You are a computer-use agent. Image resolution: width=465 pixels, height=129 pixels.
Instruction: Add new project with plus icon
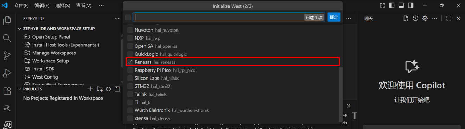(x=91, y=89)
